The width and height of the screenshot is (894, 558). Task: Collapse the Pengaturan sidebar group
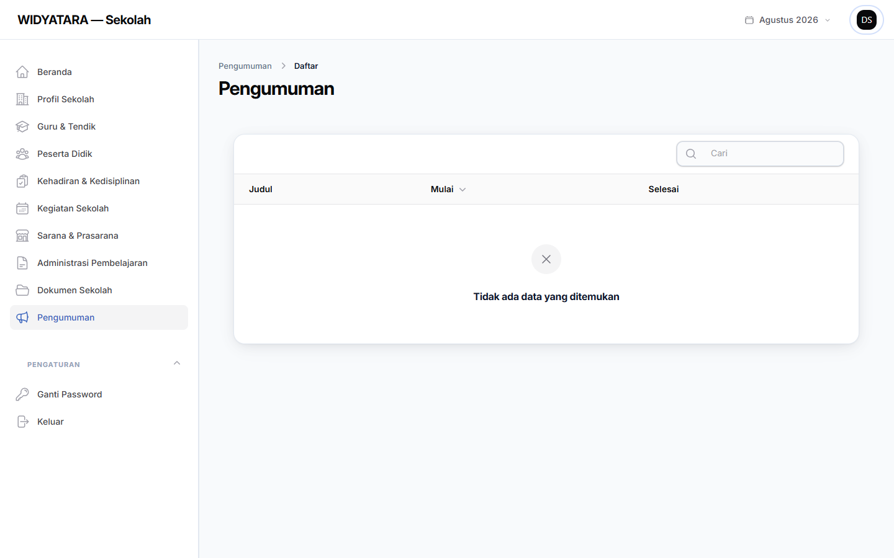click(x=177, y=363)
